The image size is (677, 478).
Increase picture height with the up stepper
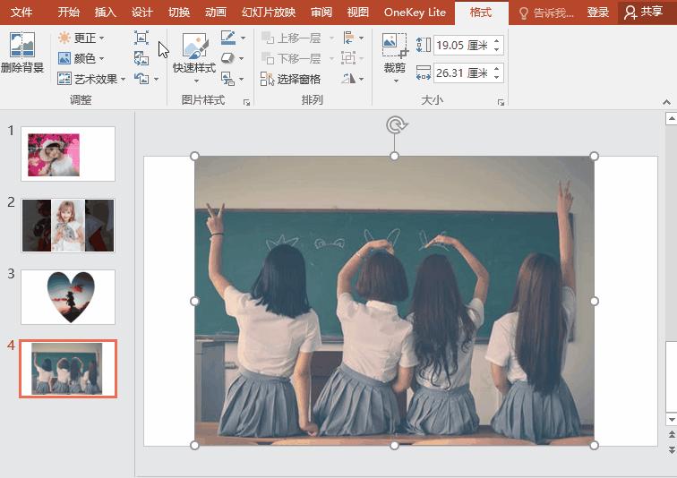click(x=497, y=40)
